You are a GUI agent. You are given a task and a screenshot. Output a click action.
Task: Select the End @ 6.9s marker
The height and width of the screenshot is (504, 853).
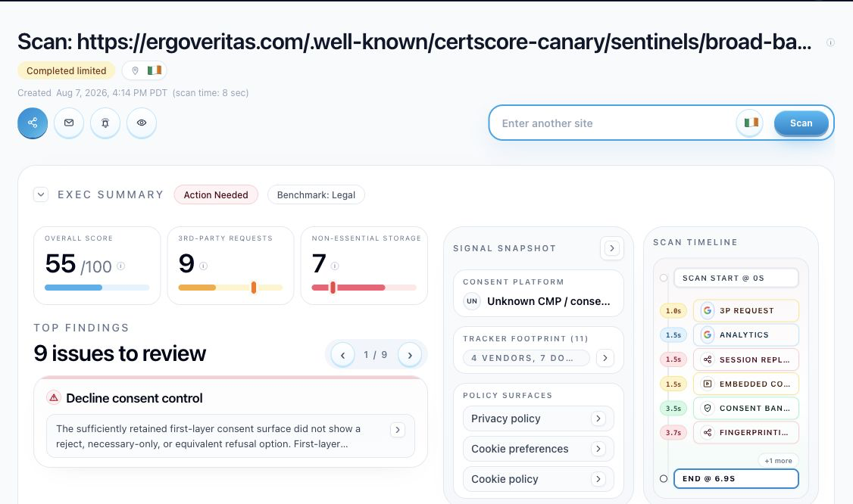tap(736, 478)
